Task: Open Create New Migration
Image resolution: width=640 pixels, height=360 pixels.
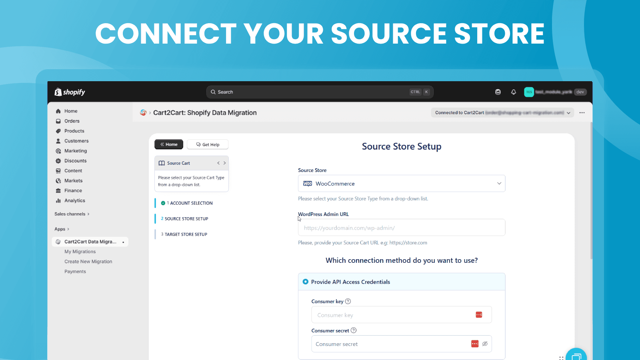Action: (x=88, y=262)
